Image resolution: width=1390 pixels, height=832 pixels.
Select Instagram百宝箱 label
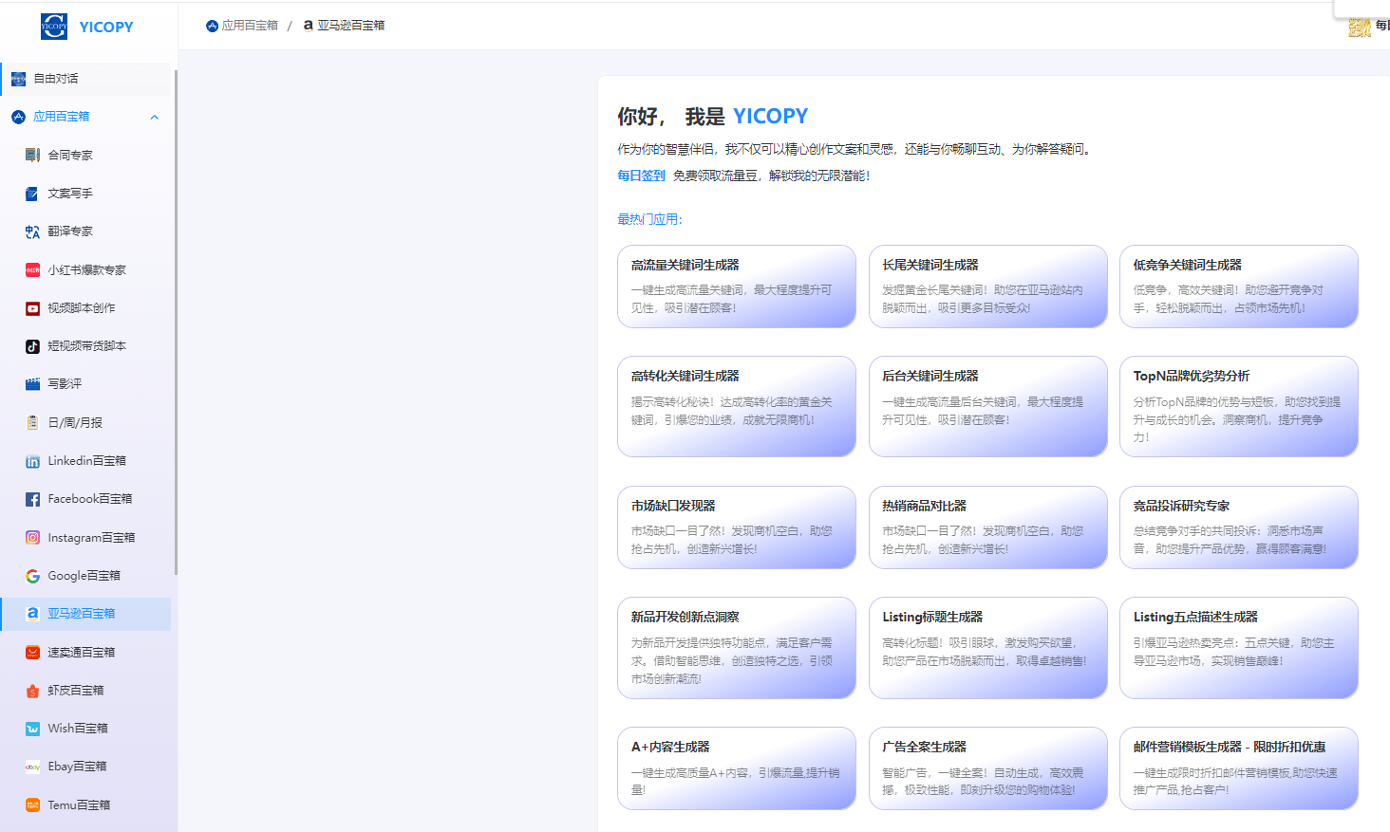91,538
